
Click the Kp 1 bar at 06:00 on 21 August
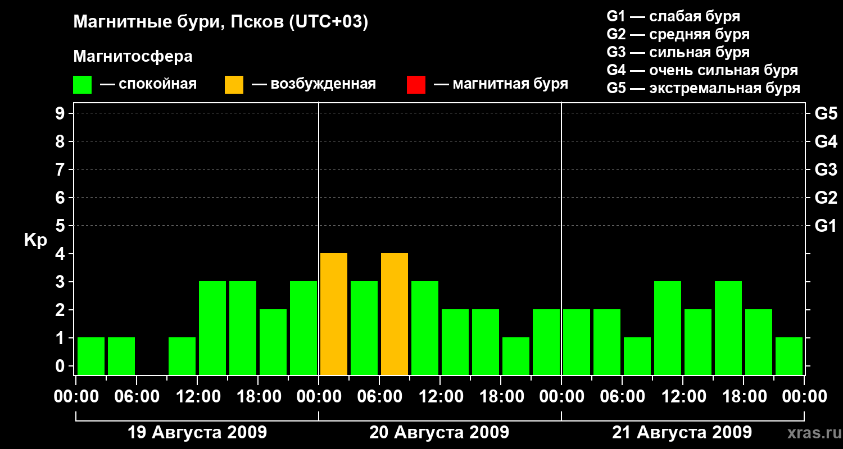(x=637, y=356)
